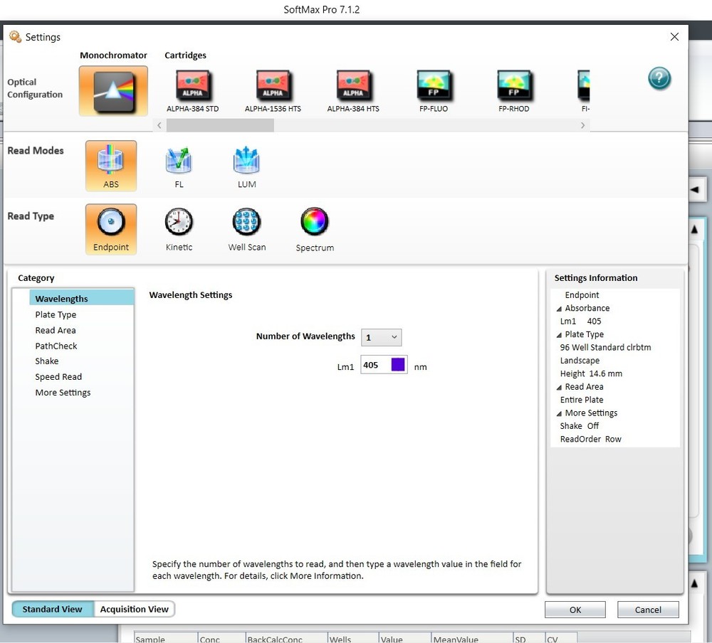Open the Speed Read category

58,377
